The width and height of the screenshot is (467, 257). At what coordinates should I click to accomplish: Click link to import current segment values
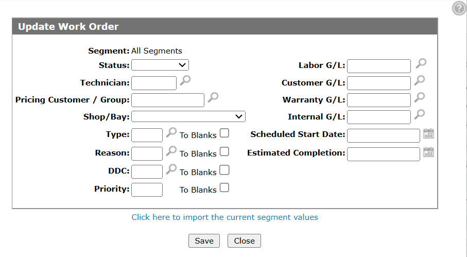(x=224, y=217)
